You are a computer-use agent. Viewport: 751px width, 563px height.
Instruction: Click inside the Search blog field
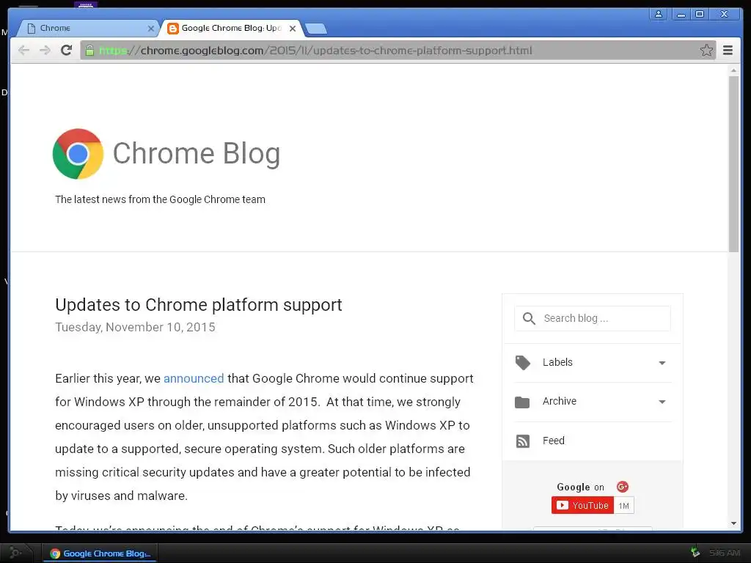[593, 318]
